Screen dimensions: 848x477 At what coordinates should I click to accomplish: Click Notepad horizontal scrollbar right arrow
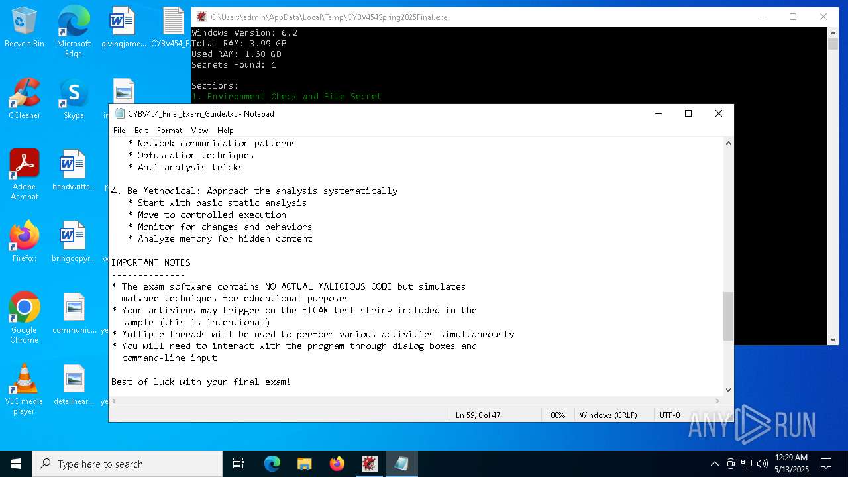pos(717,401)
